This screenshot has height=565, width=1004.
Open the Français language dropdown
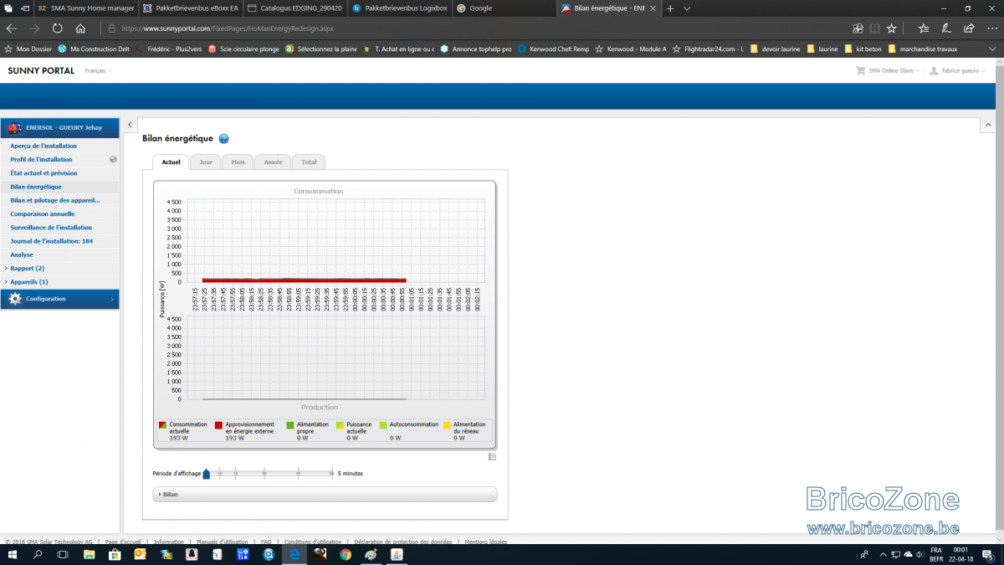pos(98,71)
